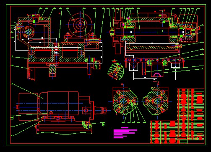This screenshot has height=152, width=211.
Task: Click the right hexagonal cross-section view
Action: [156, 101]
